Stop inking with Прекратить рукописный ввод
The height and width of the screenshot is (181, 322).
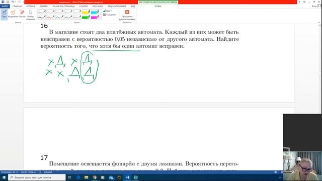127,15
